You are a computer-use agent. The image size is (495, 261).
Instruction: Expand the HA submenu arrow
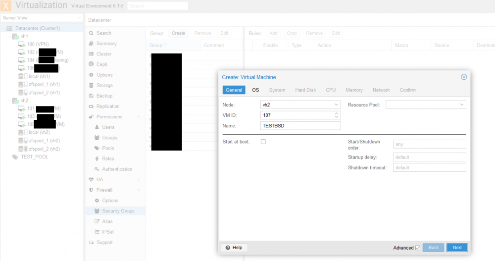point(139,179)
